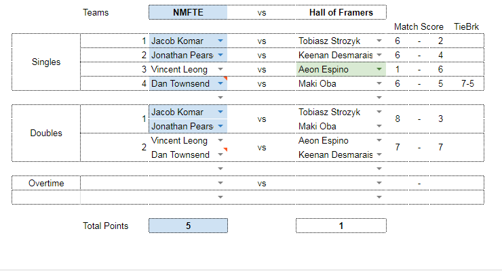502x271 pixels.
Task: Click the Match Score column header
Action: (x=419, y=27)
